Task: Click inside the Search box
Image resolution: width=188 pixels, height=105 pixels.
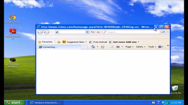Action: pos(131,32)
